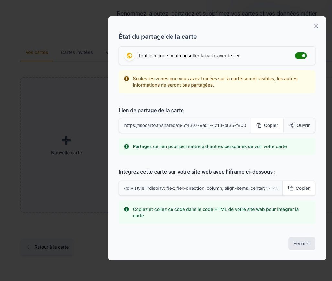
Task: Click the green info icon beside the share message
Action: tap(127, 146)
